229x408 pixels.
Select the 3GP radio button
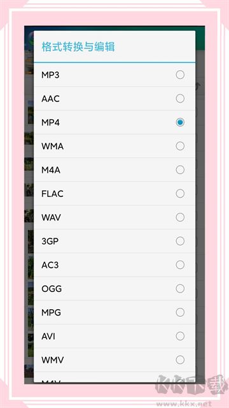pyautogui.click(x=180, y=241)
